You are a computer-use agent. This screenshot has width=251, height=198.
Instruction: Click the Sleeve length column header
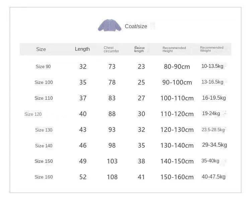coord(139,49)
